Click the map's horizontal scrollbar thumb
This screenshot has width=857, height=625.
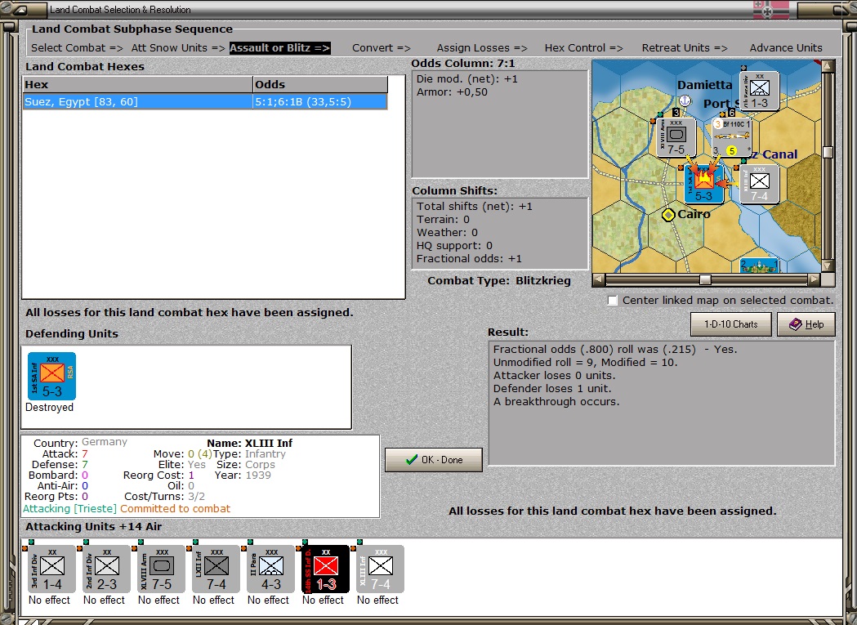706,279
